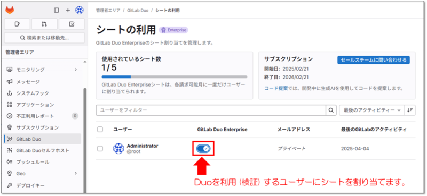Screen dimensions: 427x196
Task: Click the deploy key icon
Action: point(10,185)
